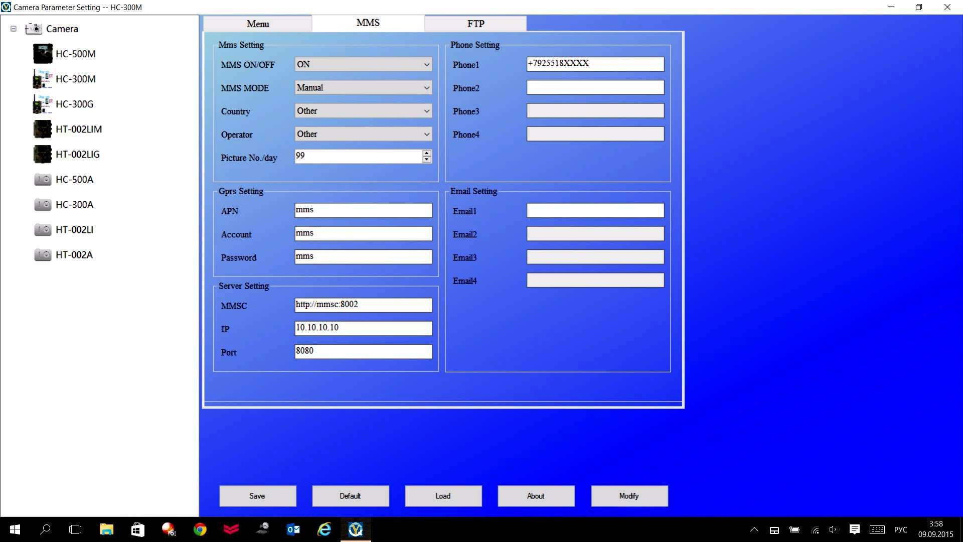This screenshot has height=542, width=963.
Task: Open the Operator dropdown selector
Action: pyautogui.click(x=363, y=134)
